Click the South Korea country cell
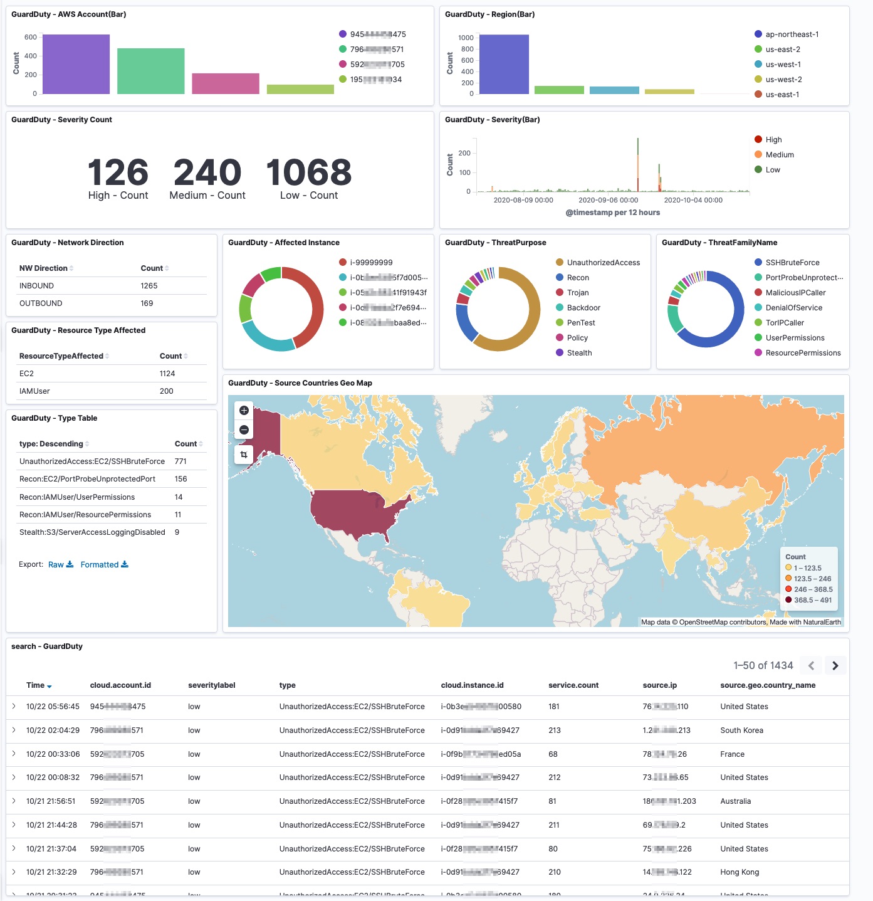Viewport: 873px width, 901px height. 742,730
